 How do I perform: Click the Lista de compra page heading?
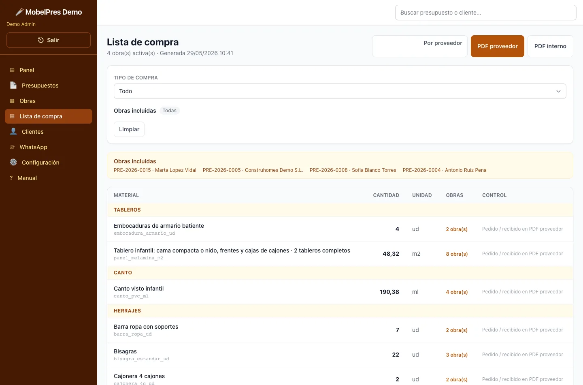click(x=143, y=42)
